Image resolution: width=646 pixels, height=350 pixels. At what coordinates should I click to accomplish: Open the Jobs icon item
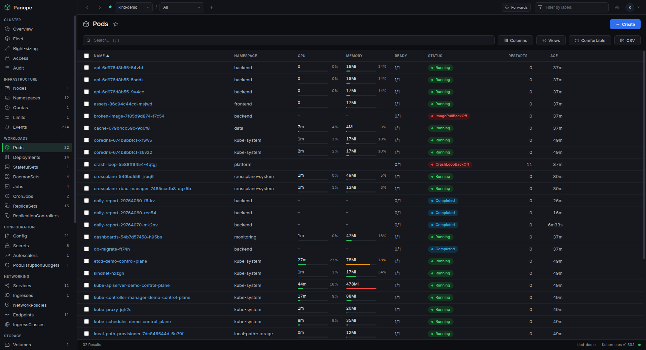(x=7, y=186)
